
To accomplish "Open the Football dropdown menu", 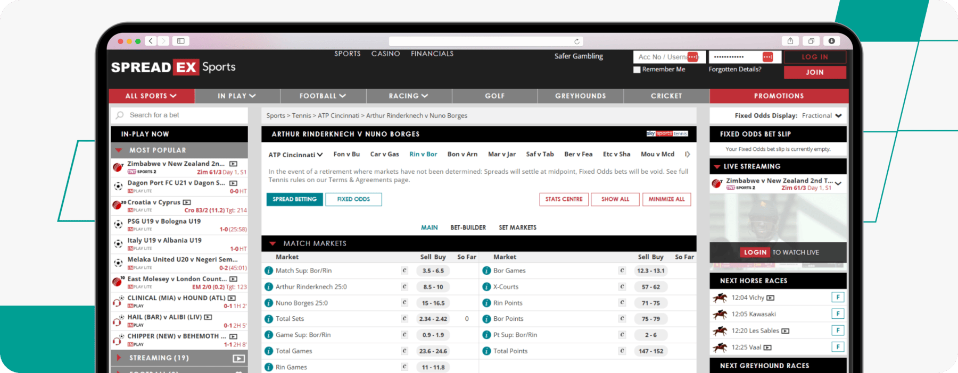I will (323, 96).
